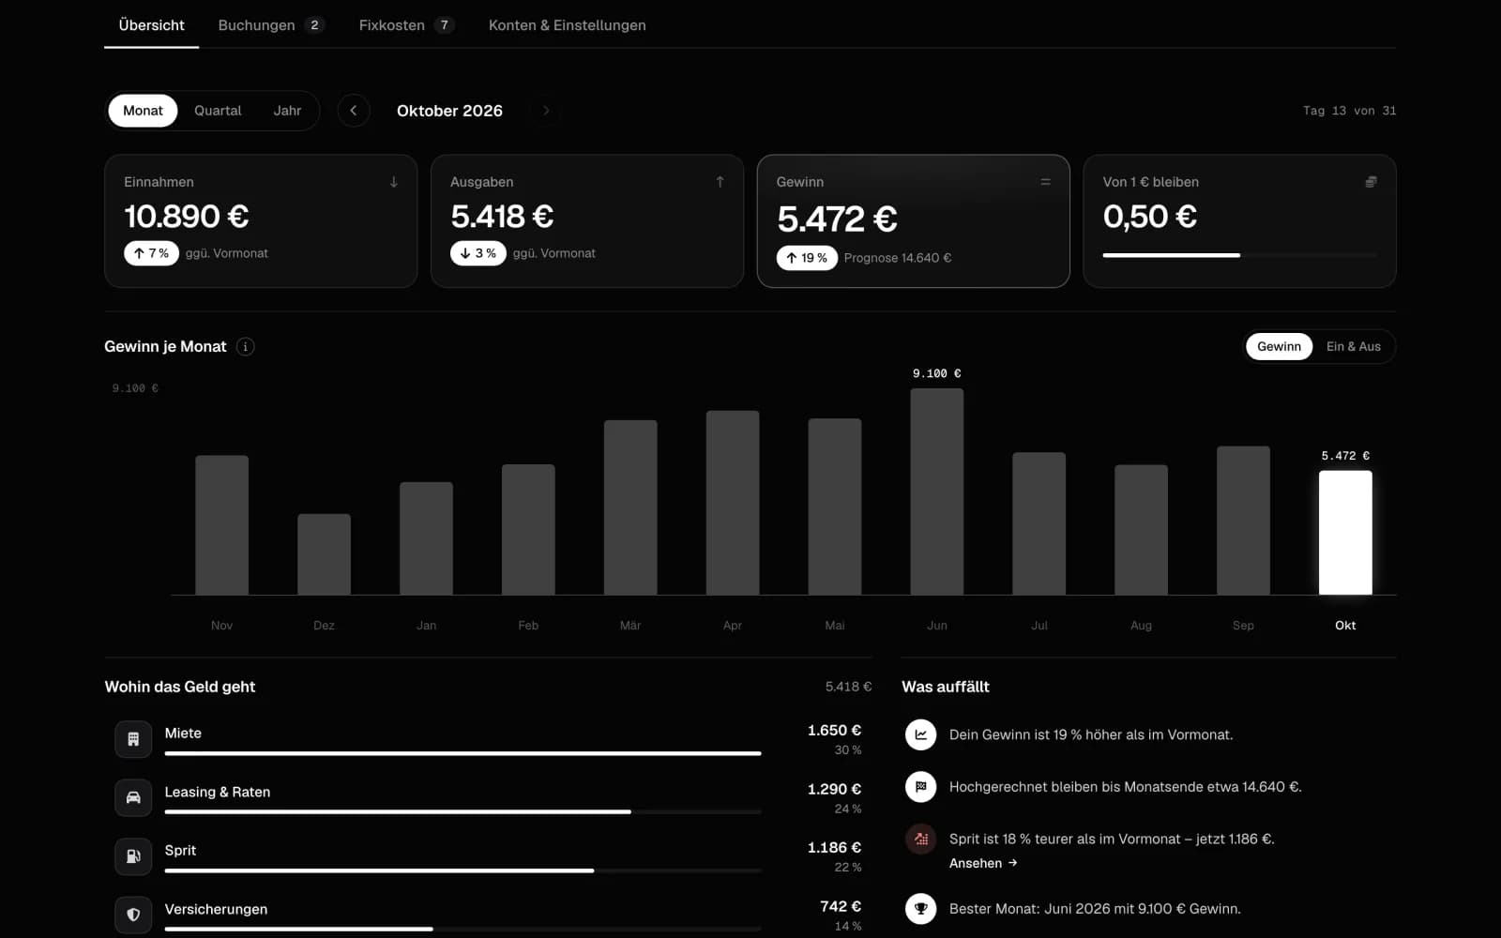Click the ↓ 3 % badge on Ausgaben
This screenshot has width=1501, height=938.
tap(478, 253)
